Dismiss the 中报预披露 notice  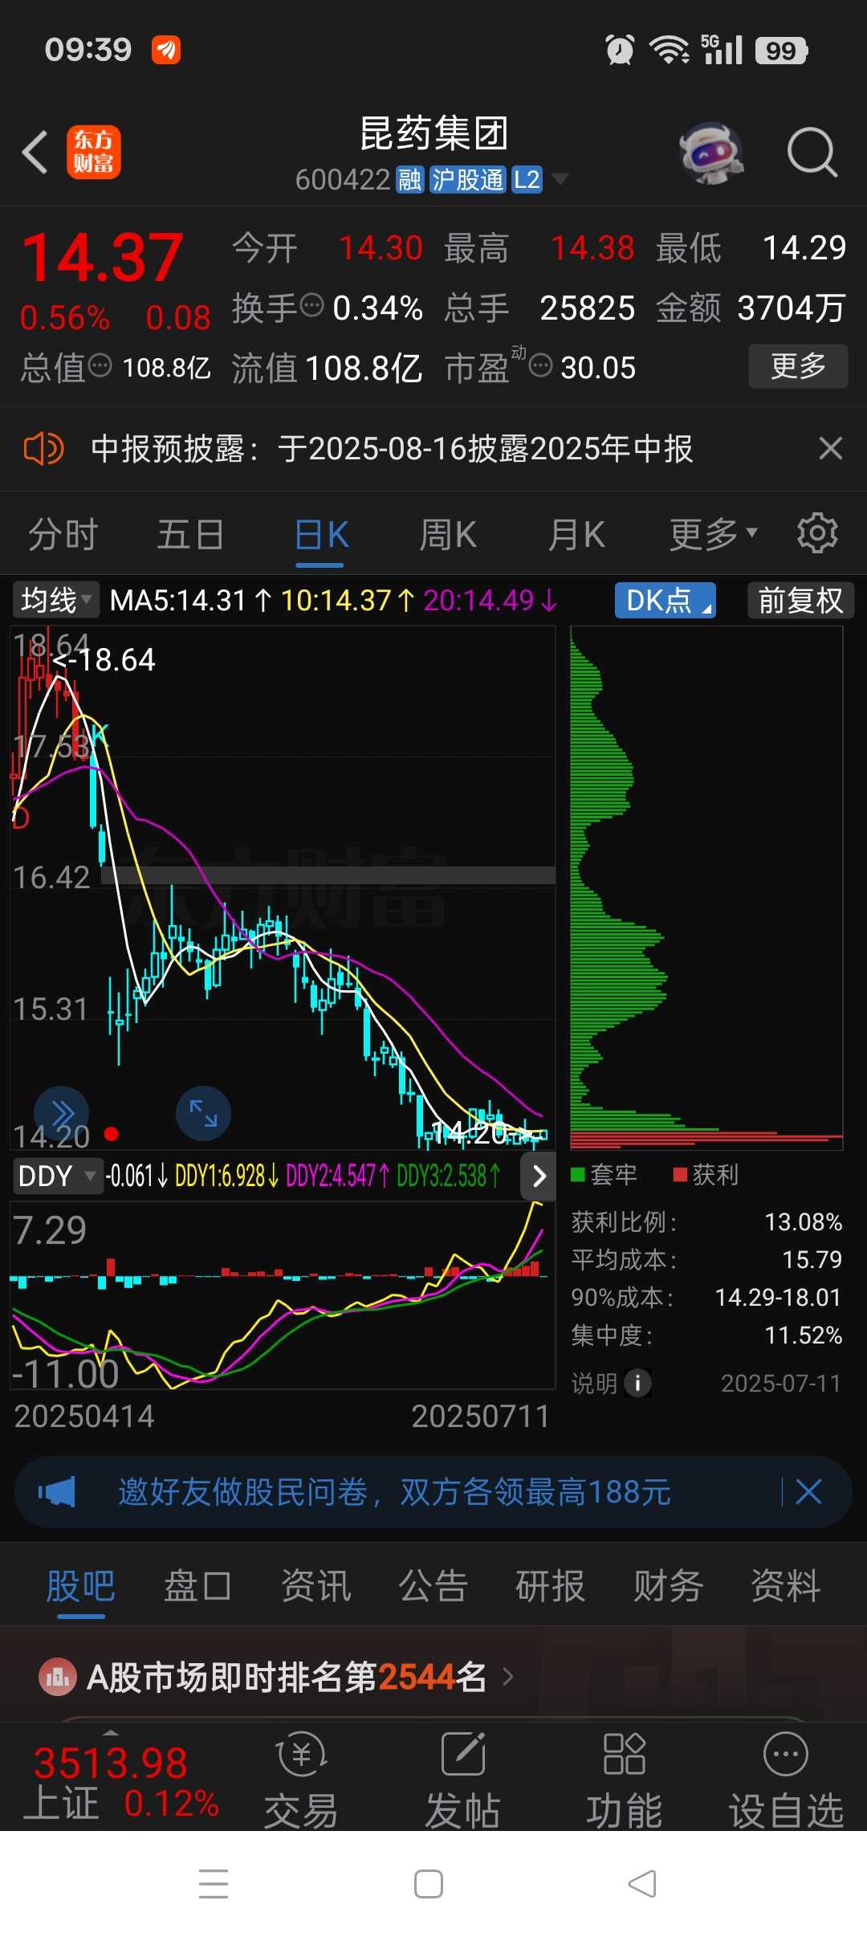pos(830,448)
